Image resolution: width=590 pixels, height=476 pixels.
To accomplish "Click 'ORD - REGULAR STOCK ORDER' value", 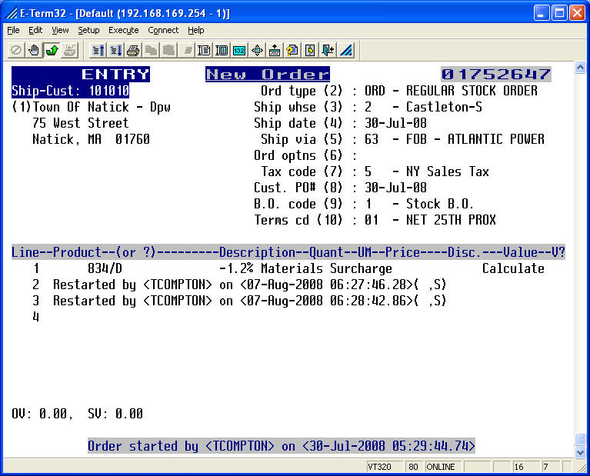I will click(x=452, y=91).
